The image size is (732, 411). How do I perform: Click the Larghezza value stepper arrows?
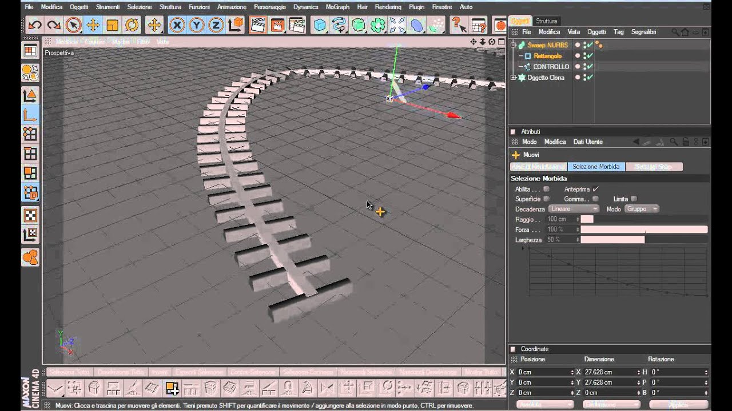[x=578, y=240]
